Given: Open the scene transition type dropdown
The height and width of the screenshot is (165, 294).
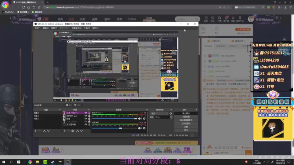Looking at the screenshot, I should click(159, 114).
